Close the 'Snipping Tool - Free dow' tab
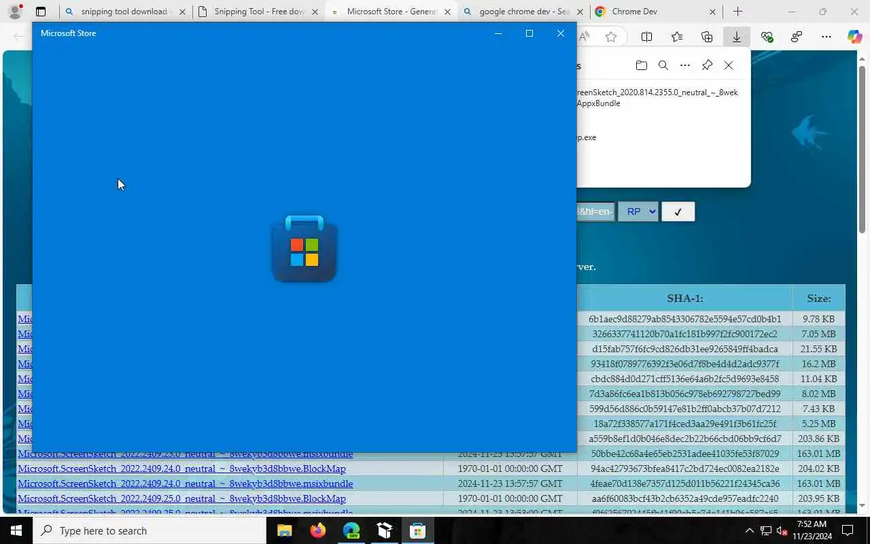The width and height of the screenshot is (870, 544). (x=315, y=12)
